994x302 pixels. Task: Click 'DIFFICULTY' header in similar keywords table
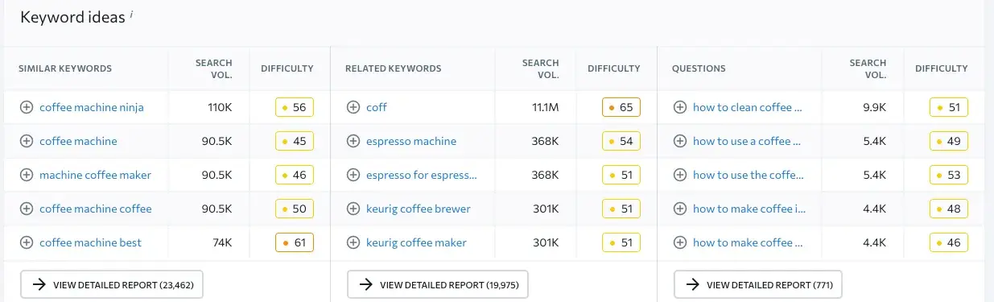287,68
